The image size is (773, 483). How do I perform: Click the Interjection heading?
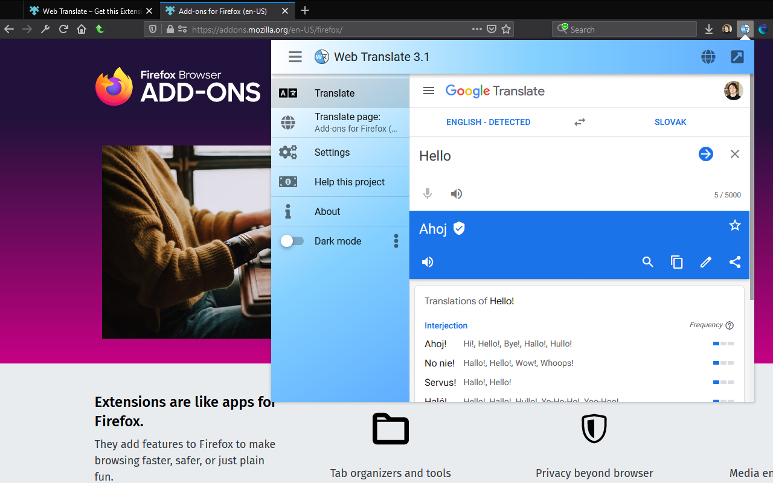pyautogui.click(x=446, y=325)
